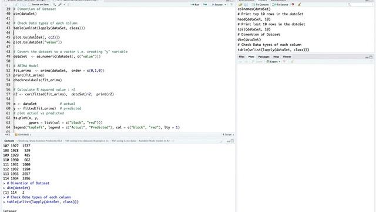Clear all plots broom icon
376x212 pixels.
click(293, 62)
